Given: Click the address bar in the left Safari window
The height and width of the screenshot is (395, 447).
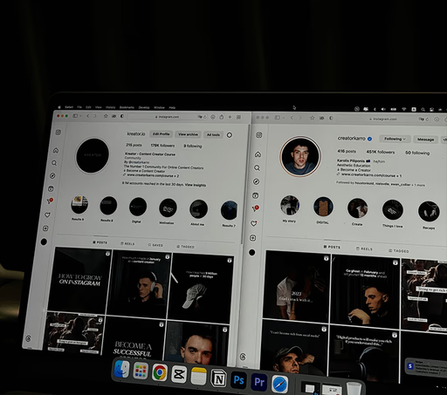Looking at the screenshot, I should pos(168,117).
